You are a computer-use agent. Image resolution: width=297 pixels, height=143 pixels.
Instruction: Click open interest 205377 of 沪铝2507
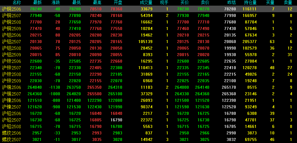pos(250,42)
